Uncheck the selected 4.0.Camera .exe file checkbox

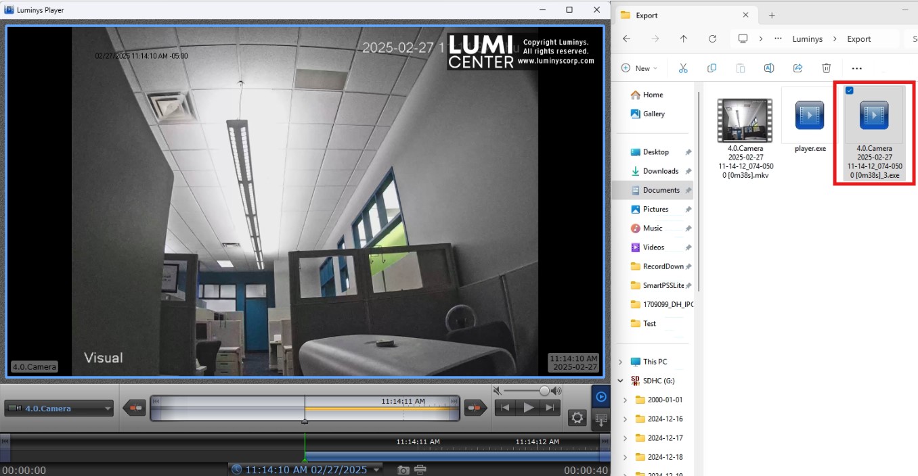coord(850,91)
